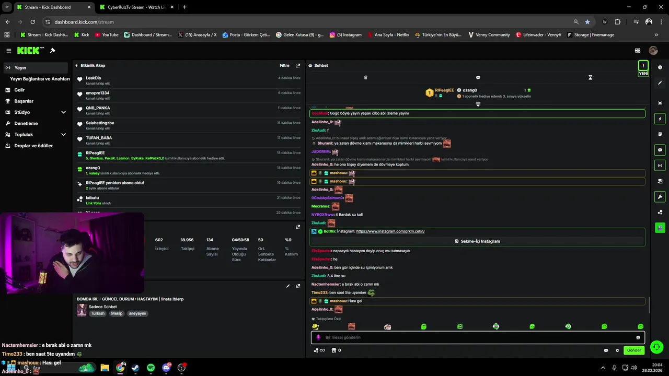Click the green support headset button
This screenshot has height=376, width=669.
pyautogui.click(x=657, y=347)
